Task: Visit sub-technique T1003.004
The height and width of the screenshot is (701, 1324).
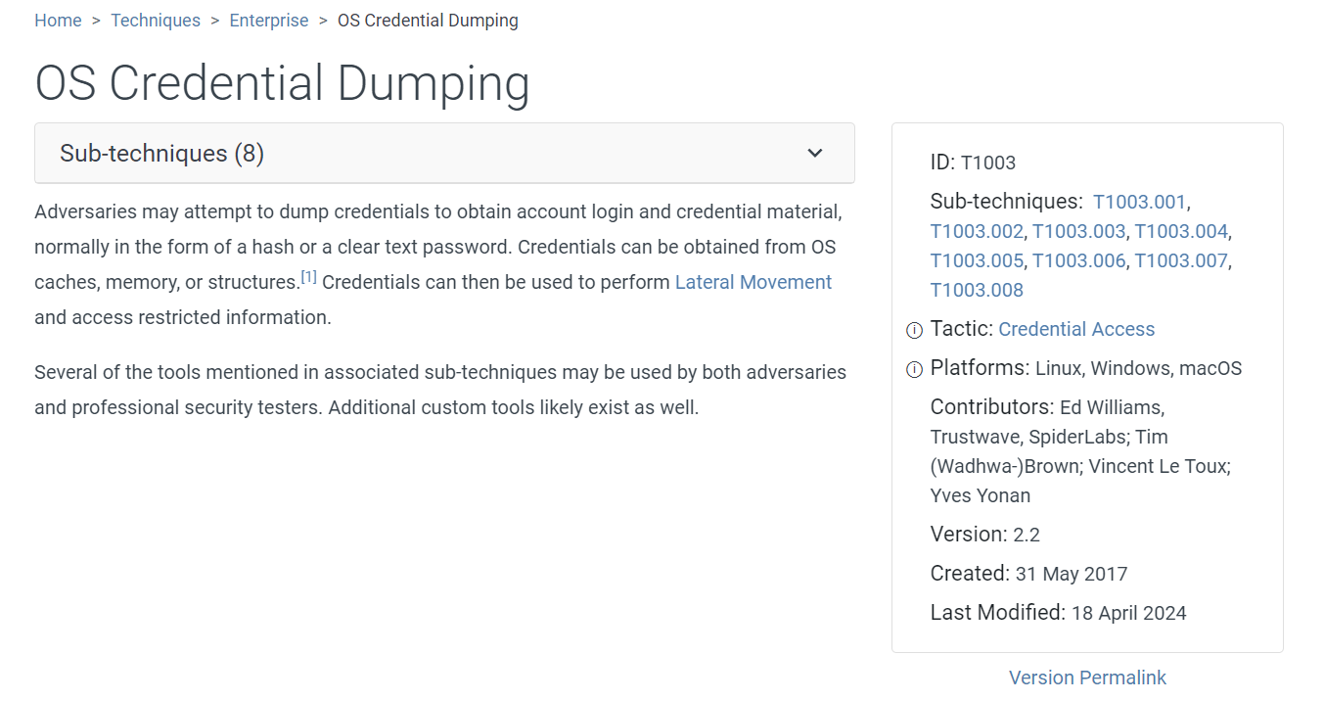Action: pos(1180,232)
